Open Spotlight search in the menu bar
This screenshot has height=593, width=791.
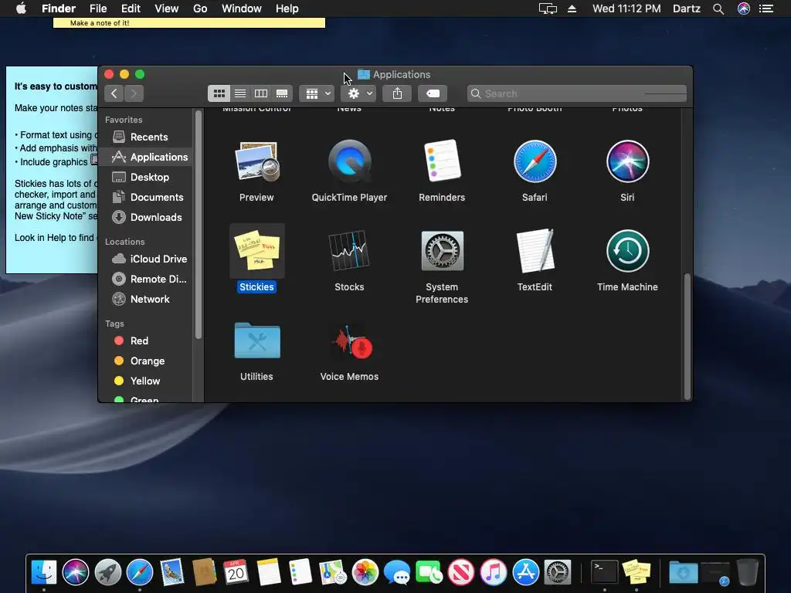[718, 8]
